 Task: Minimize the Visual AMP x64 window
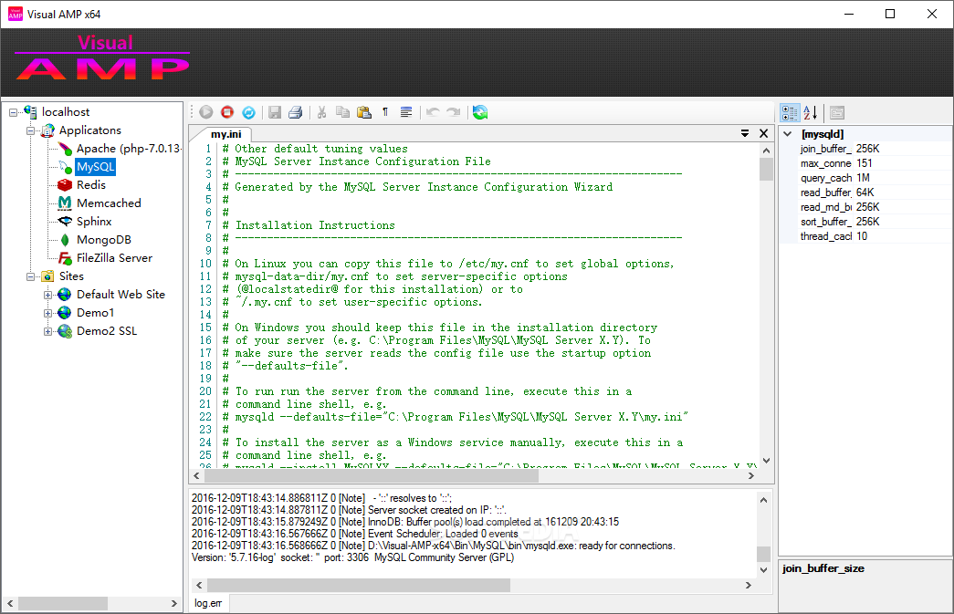(849, 14)
